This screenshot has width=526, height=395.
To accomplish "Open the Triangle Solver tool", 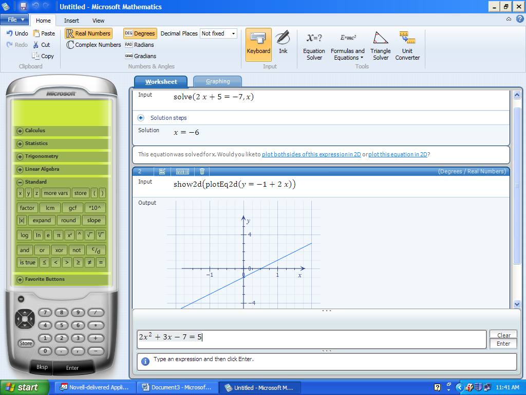I will pos(381,46).
